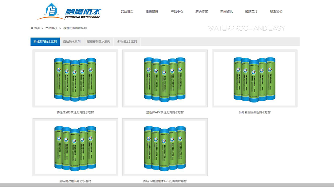Open 网站首页 in navigation menu
The height and width of the screenshot is (187, 334).
(x=127, y=11)
